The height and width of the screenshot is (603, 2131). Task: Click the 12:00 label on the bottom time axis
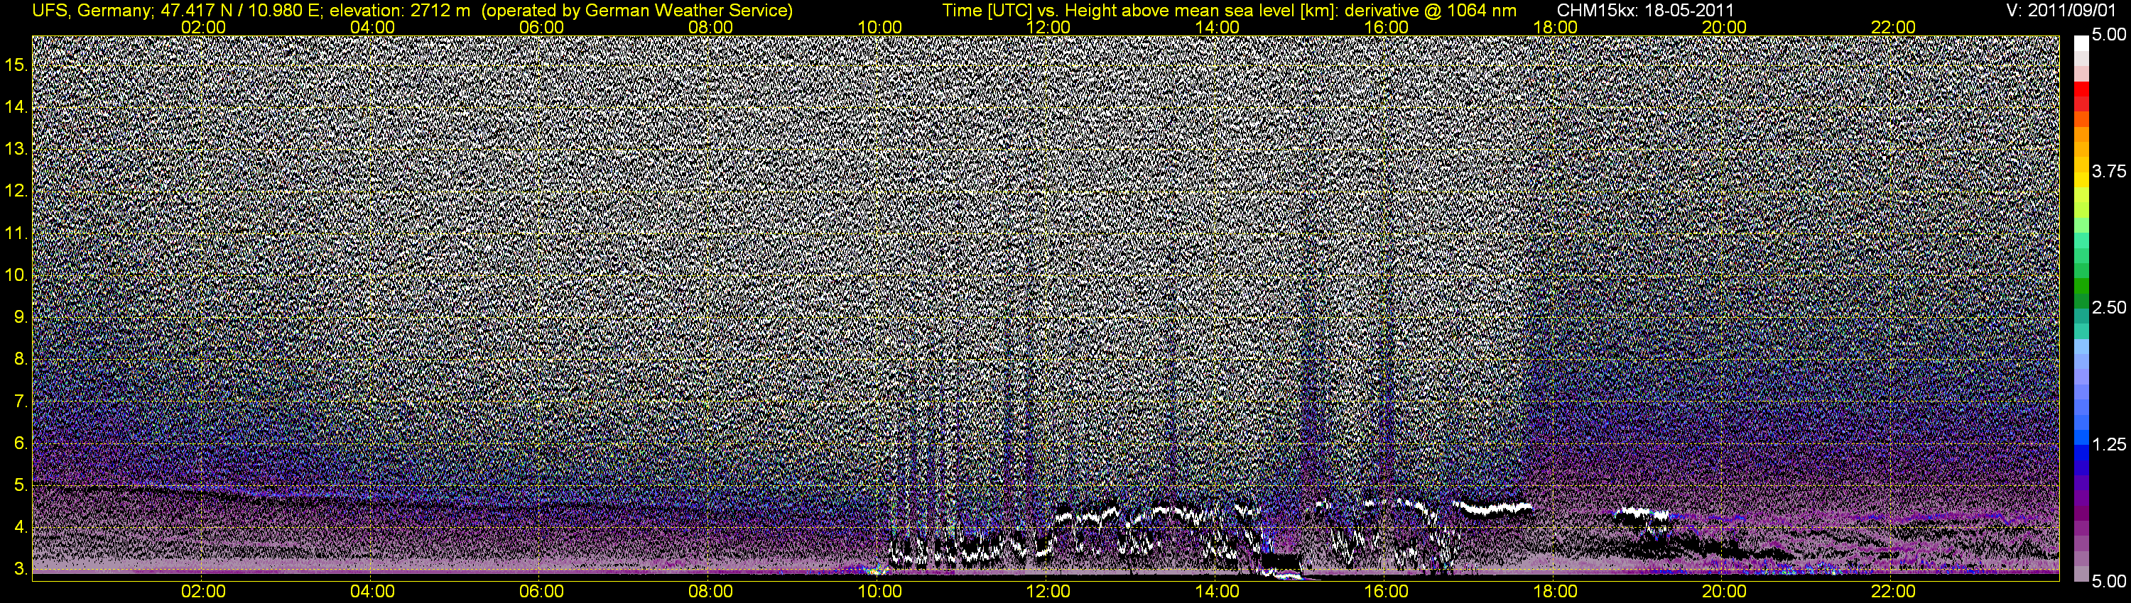[x=1048, y=592]
